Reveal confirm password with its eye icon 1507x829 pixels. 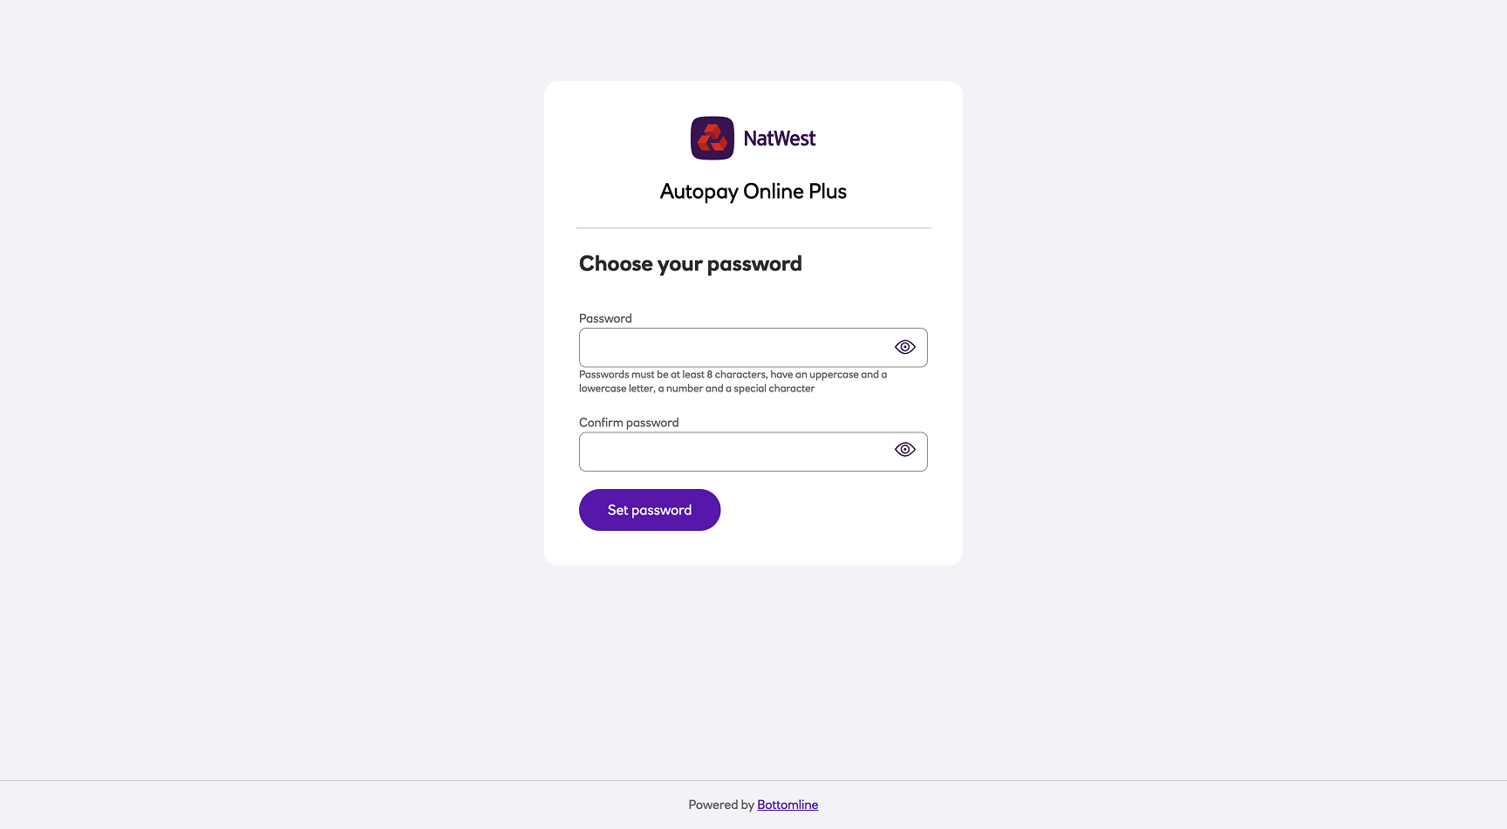pyautogui.click(x=905, y=450)
